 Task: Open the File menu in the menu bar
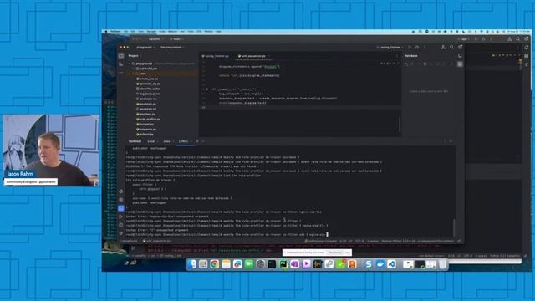(126, 32)
